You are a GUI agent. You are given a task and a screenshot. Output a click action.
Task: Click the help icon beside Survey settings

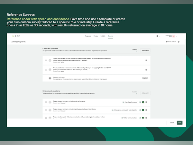coord(179,42)
